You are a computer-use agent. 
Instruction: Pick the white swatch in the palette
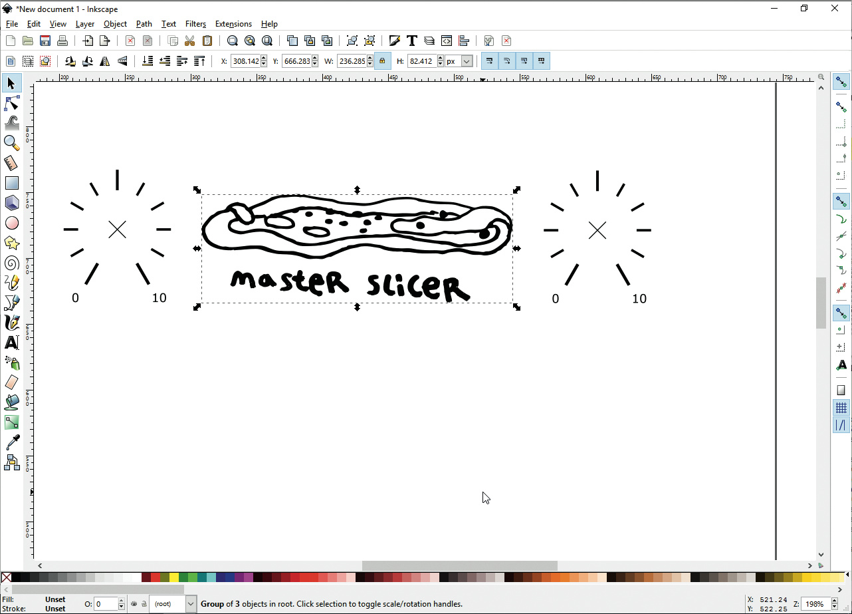coord(137,578)
